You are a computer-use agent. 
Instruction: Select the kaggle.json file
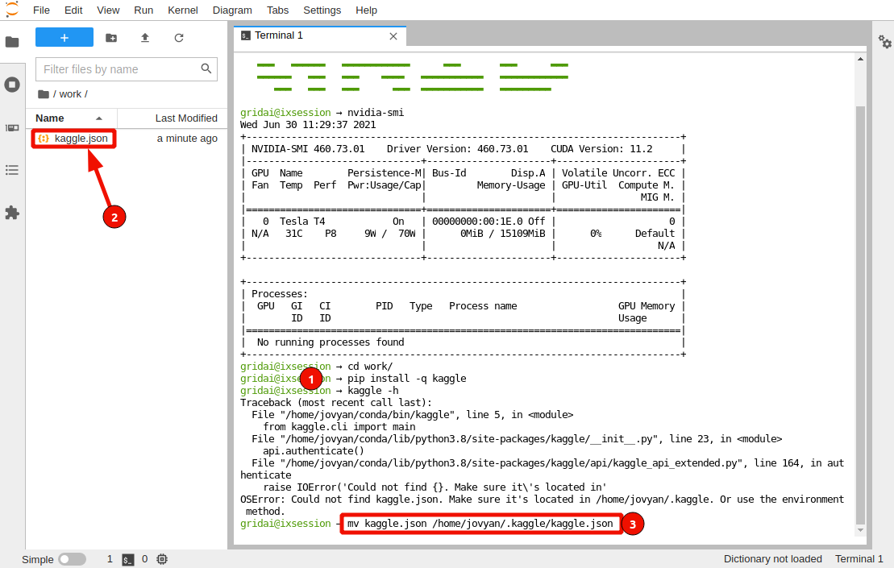pyautogui.click(x=81, y=139)
